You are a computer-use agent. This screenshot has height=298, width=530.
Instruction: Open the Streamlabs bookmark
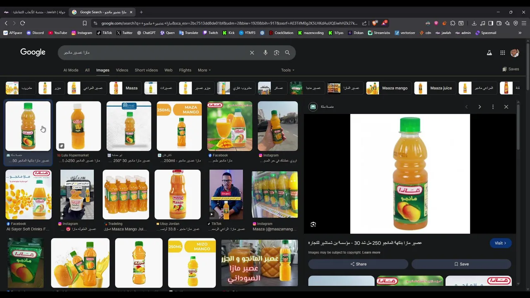pyautogui.click(x=379, y=33)
